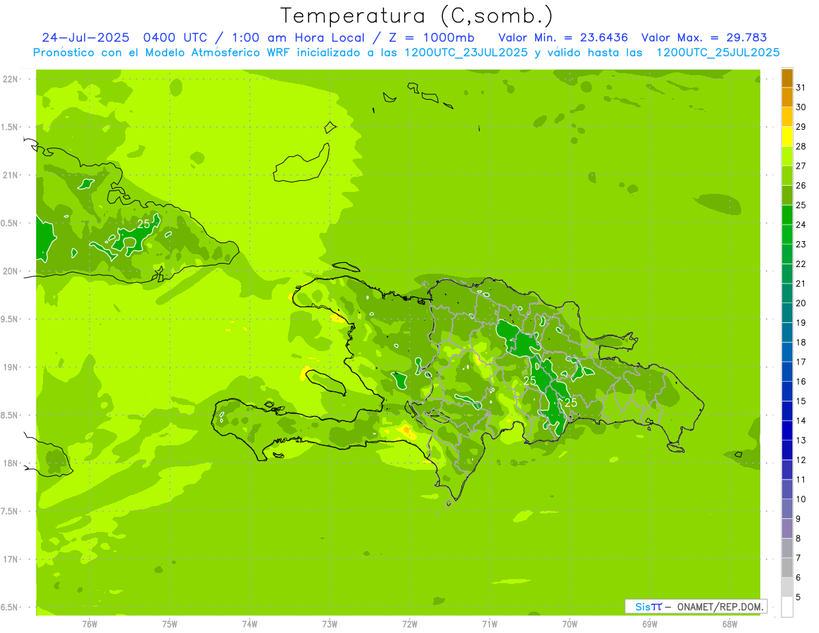This screenshot has width=819, height=633.
Task: Pick the dark blue legend swatch between 13 and 14
Action: (787, 430)
